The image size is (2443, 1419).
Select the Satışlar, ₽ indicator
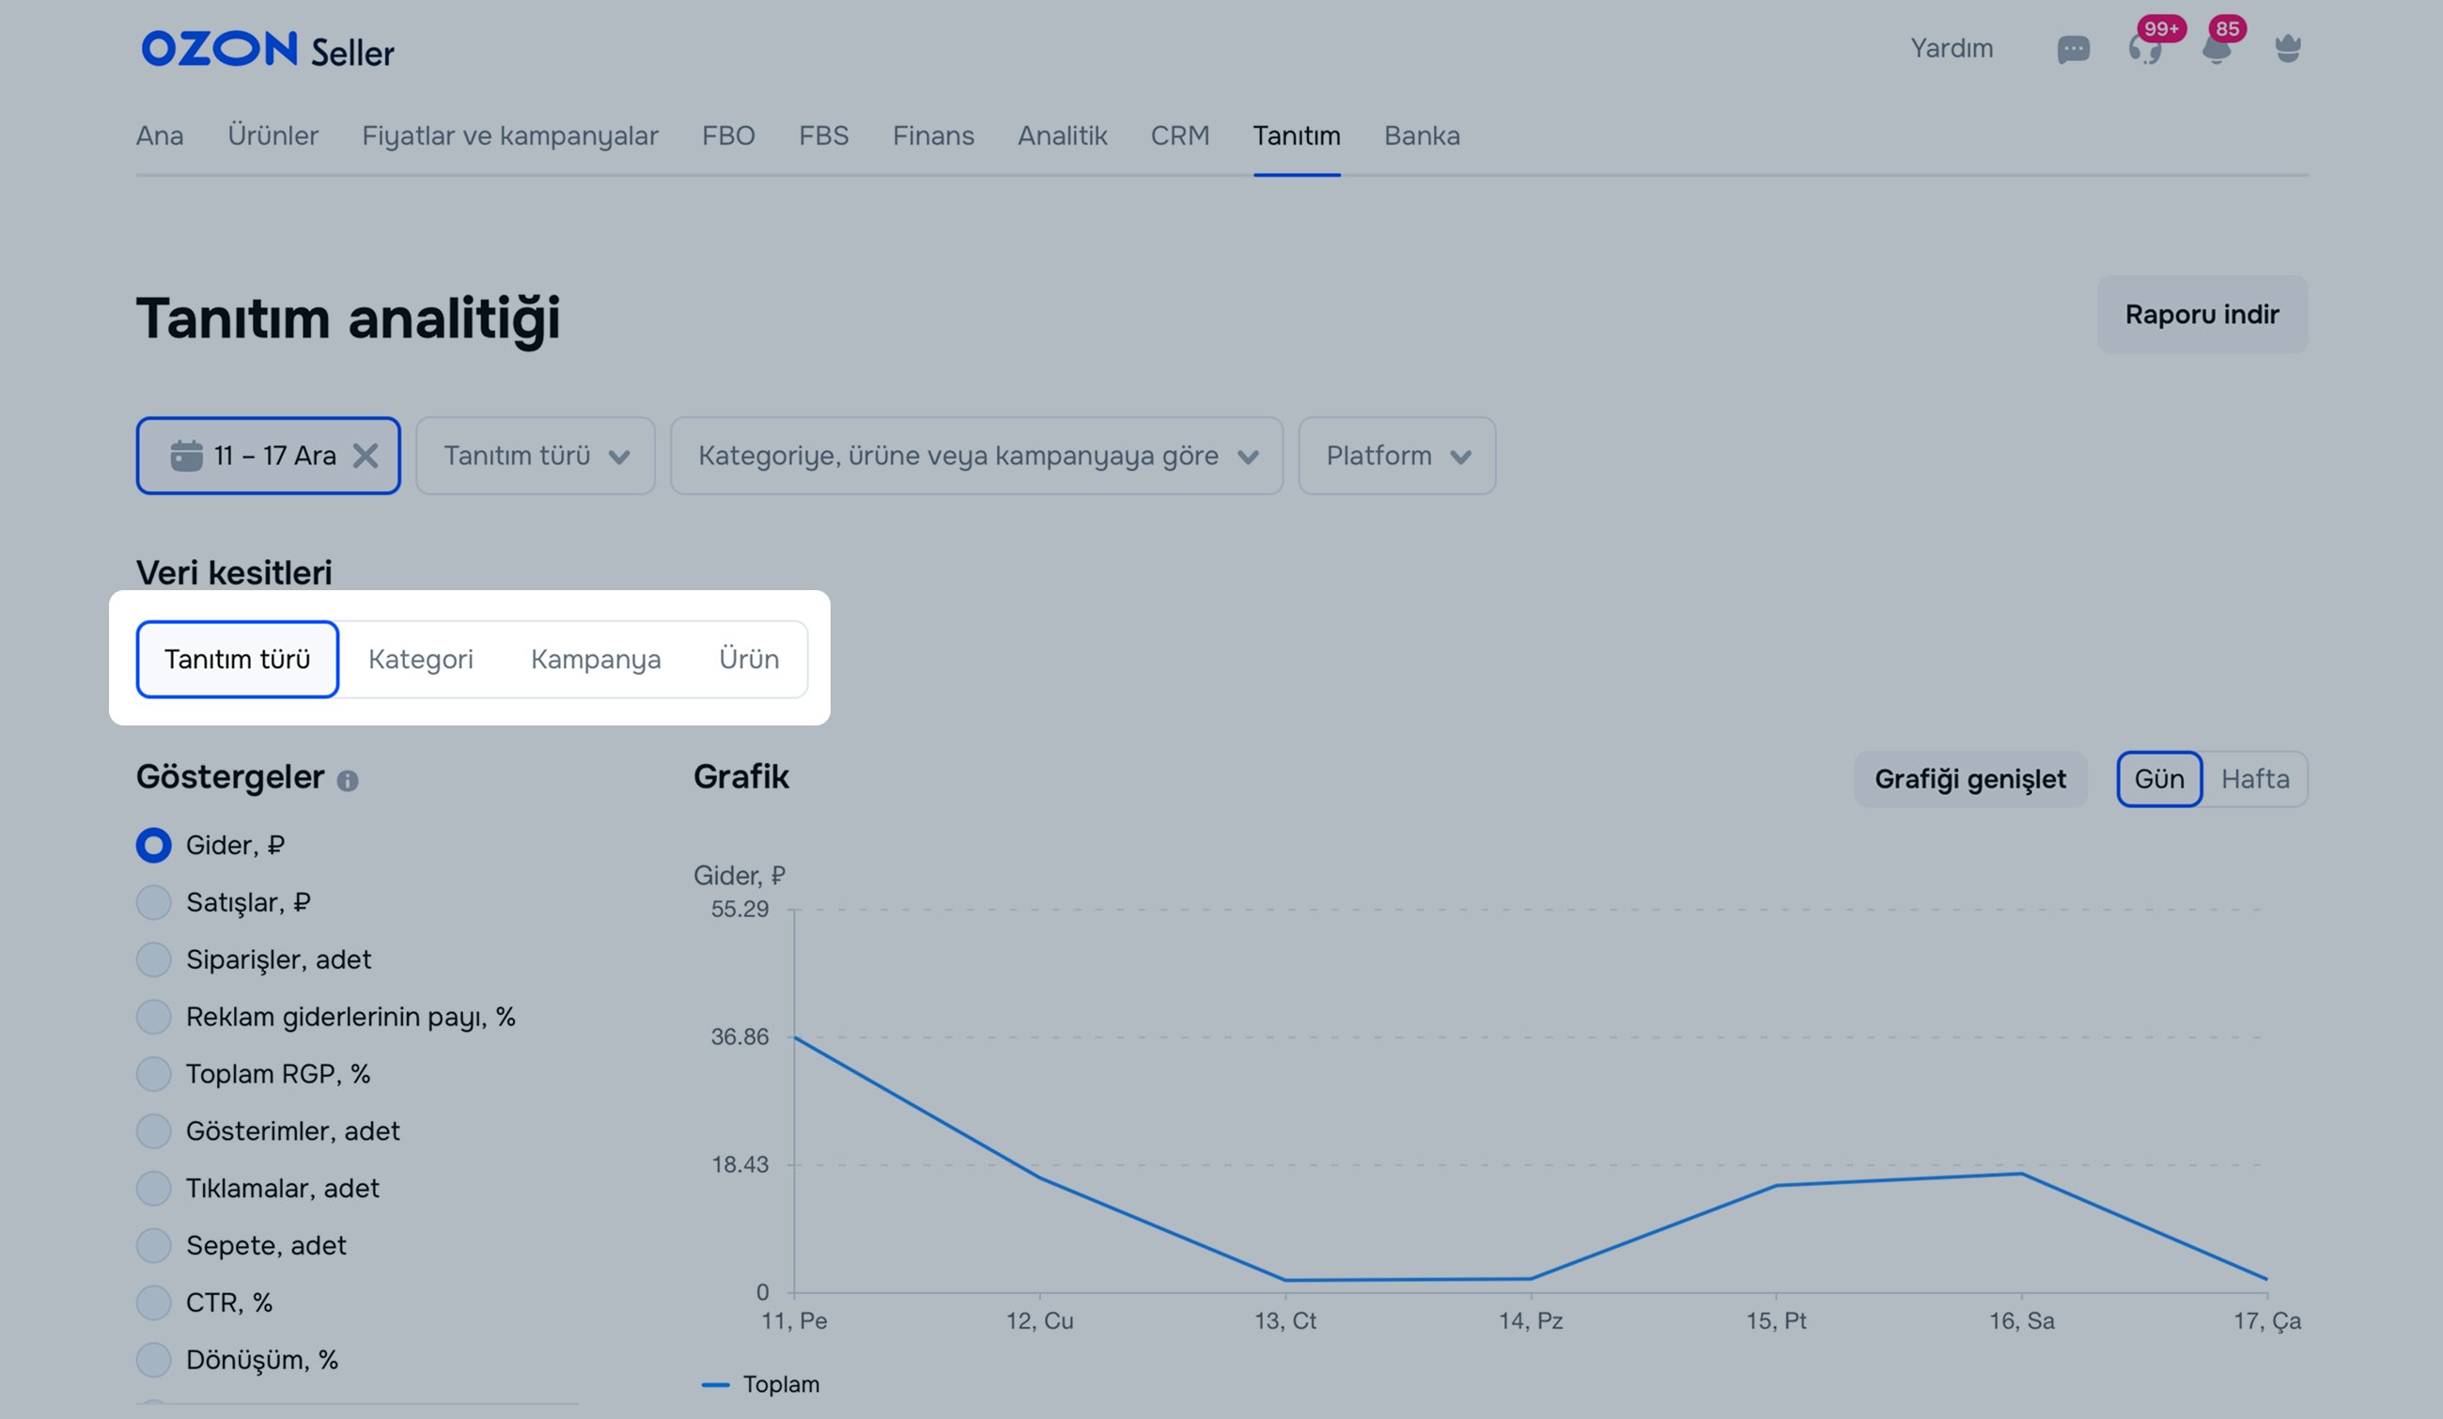click(x=154, y=902)
